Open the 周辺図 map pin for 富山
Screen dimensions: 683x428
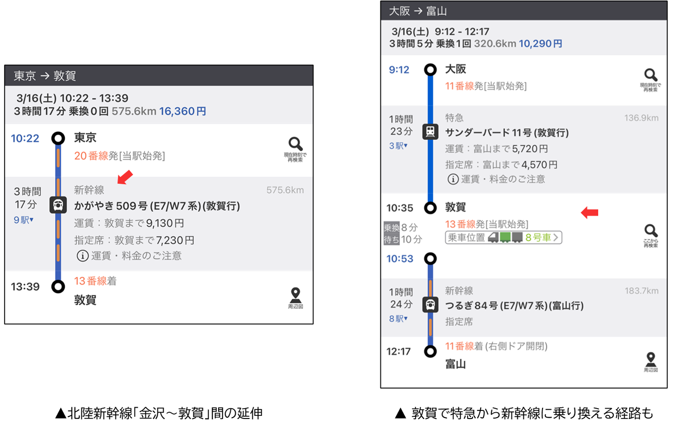coord(650,362)
